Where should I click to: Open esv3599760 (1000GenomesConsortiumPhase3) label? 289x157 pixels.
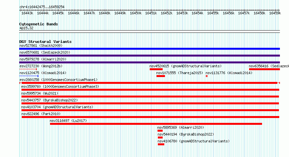click(x=60, y=86)
